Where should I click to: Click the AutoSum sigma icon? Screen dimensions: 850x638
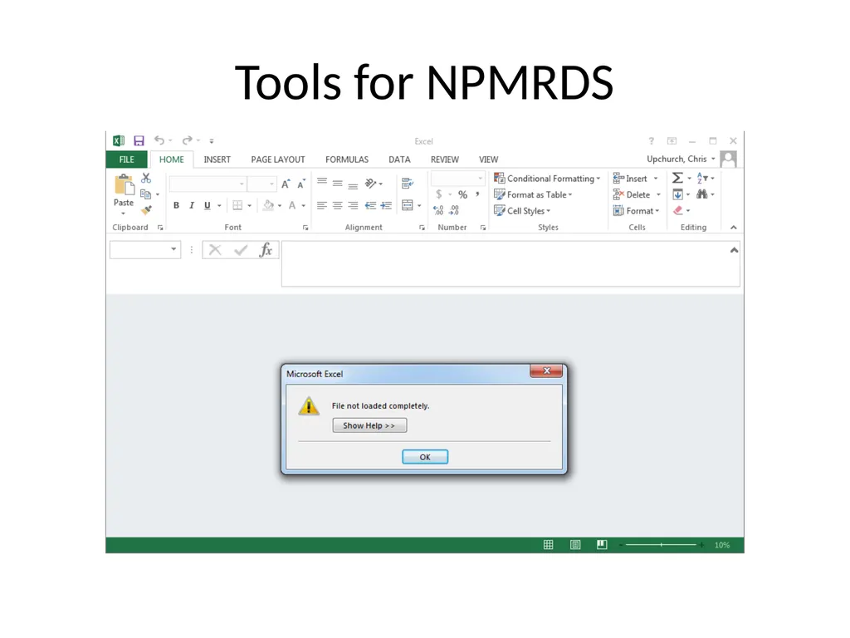677,178
